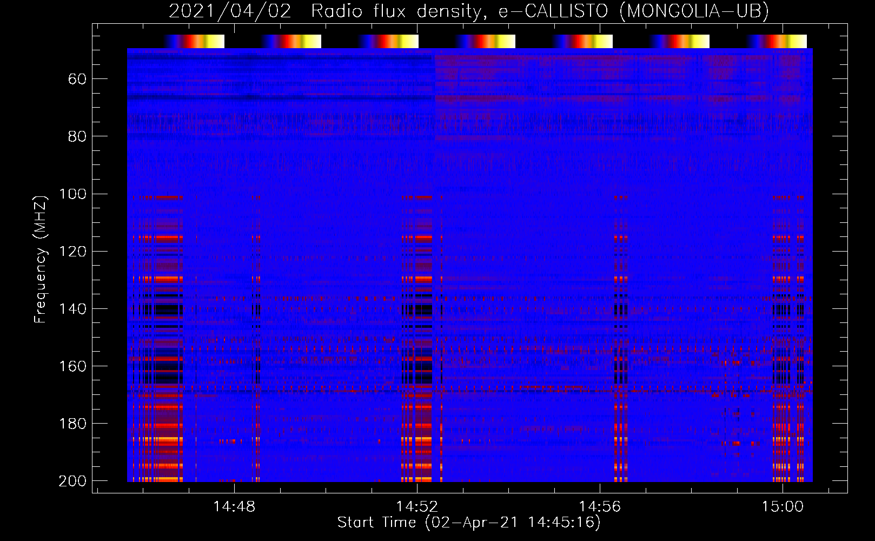The height and width of the screenshot is (541, 875).
Task: Click the 14:48 time tick label
Action: click(234, 506)
